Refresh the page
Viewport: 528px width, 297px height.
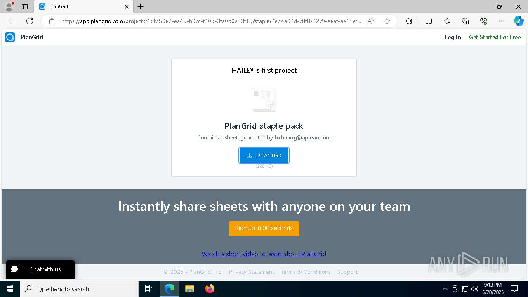(x=30, y=21)
